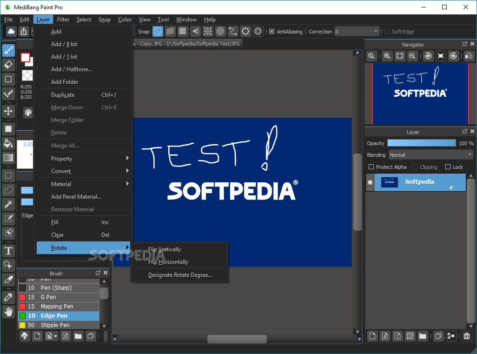Rotate canvas left in Navigator
Viewport: 477px width, 354px height.
point(428,56)
